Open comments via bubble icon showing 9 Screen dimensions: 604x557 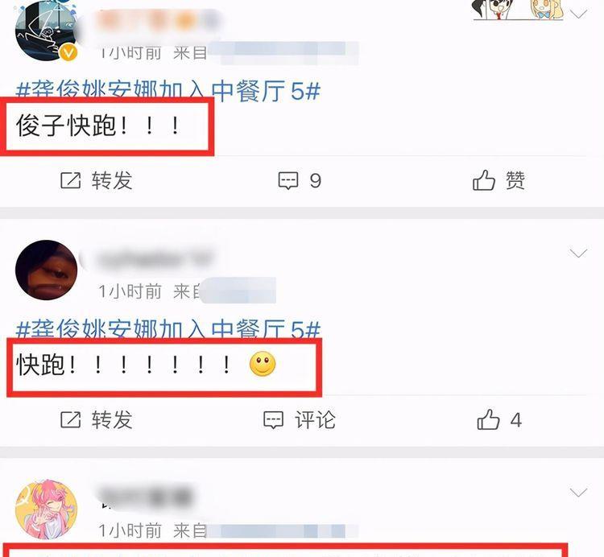pyautogui.click(x=288, y=180)
